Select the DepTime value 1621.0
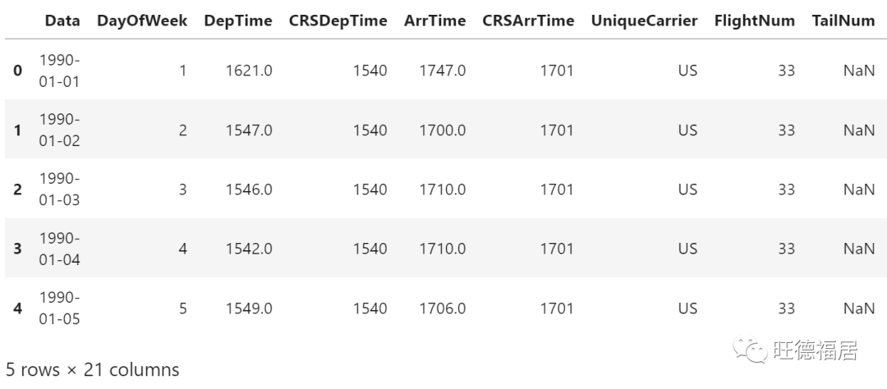887x389 pixels. pyautogui.click(x=249, y=71)
